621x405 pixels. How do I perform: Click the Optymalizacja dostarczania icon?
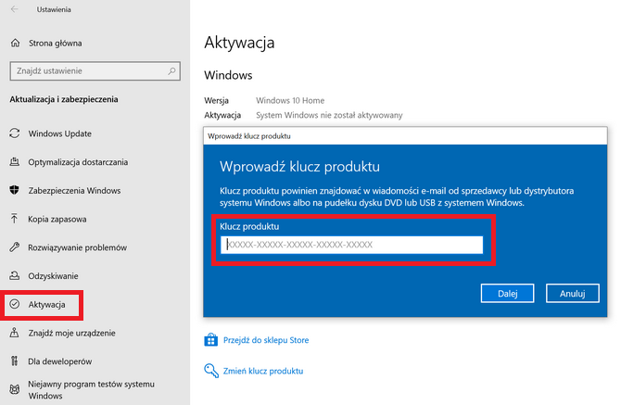pos(14,162)
